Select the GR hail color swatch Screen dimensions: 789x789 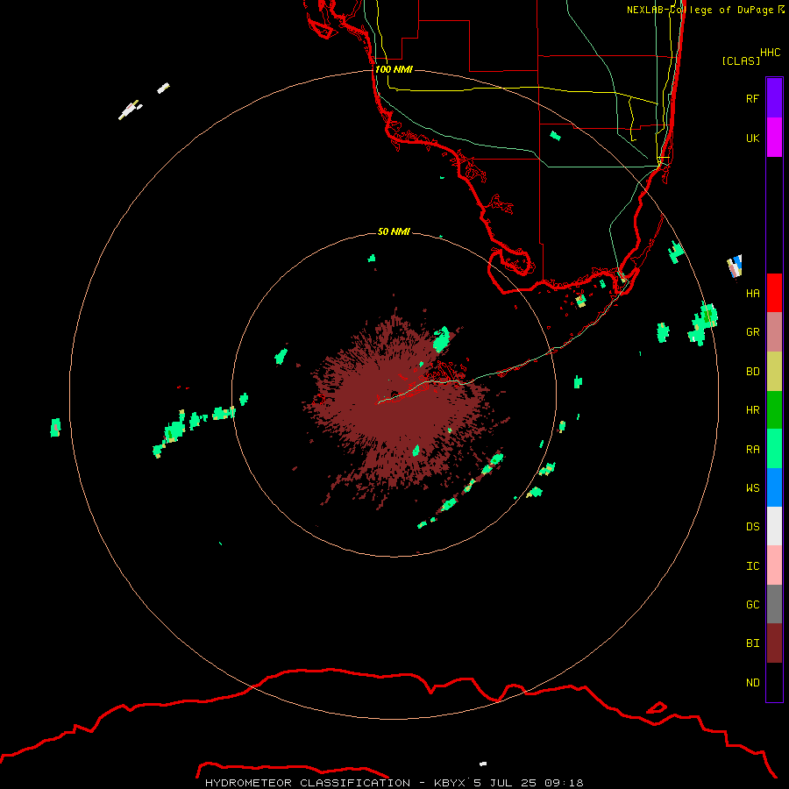click(x=774, y=331)
